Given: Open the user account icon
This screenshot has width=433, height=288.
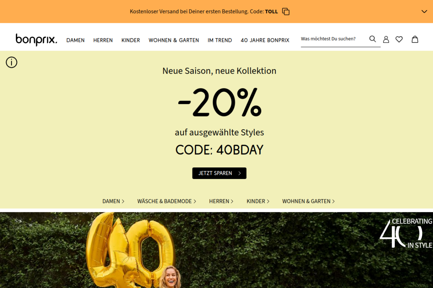Looking at the screenshot, I should click(x=386, y=40).
